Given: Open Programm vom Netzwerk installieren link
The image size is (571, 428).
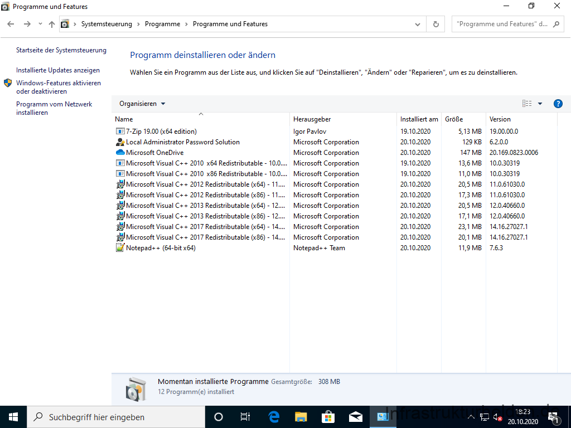Looking at the screenshot, I should pyautogui.click(x=54, y=109).
